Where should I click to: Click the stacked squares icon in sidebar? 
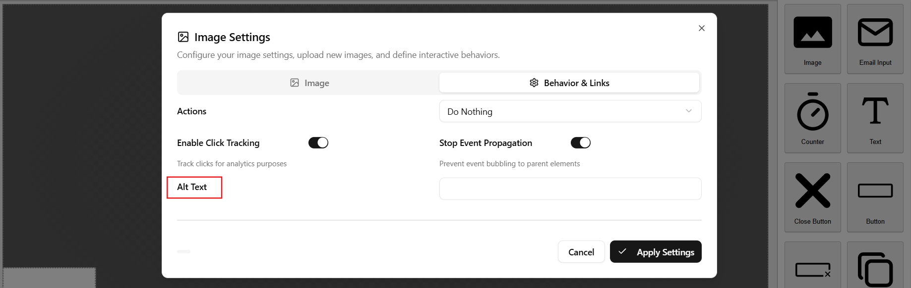click(x=875, y=269)
